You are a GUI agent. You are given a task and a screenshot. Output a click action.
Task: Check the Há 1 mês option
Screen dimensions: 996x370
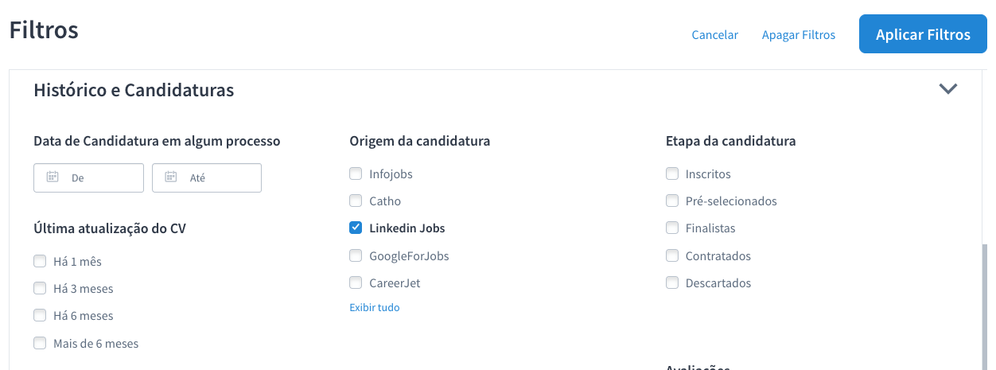40,261
